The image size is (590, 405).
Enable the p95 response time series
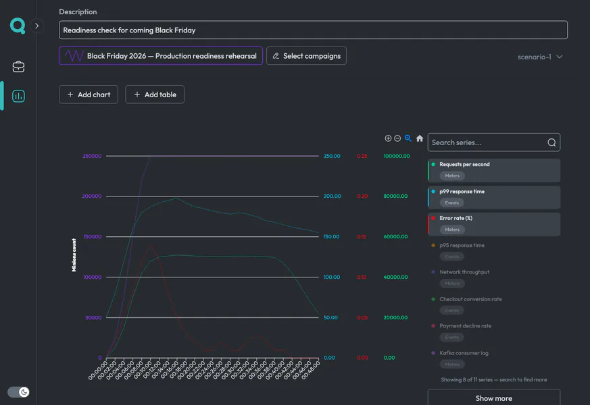(494, 251)
